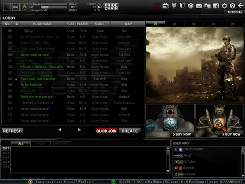
Task: Click the blue wolf armor item thumbnail
Action: point(170,124)
